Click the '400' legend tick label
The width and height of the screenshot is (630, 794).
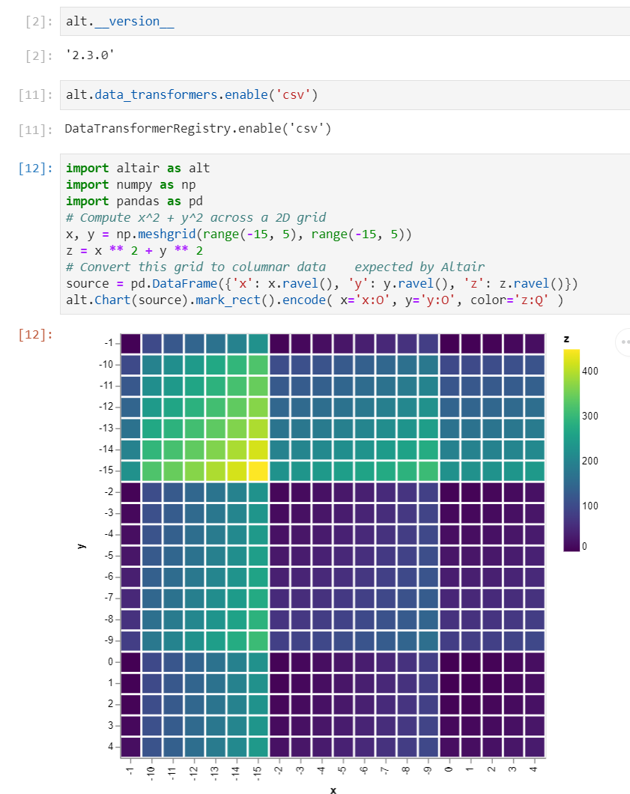point(590,372)
